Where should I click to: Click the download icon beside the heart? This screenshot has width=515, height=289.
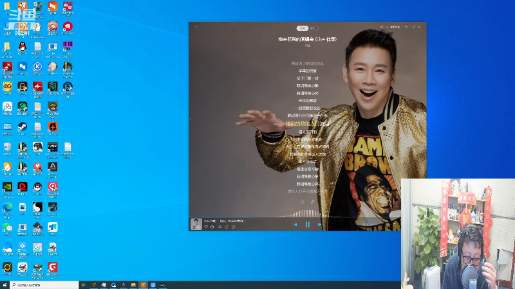pos(212,227)
